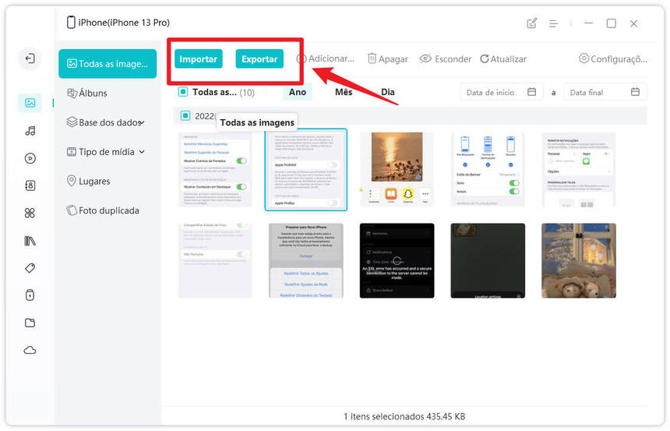This screenshot has width=670, height=431.
Task: Open Contacts icon in left sidebar
Action: click(x=30, y=185)
